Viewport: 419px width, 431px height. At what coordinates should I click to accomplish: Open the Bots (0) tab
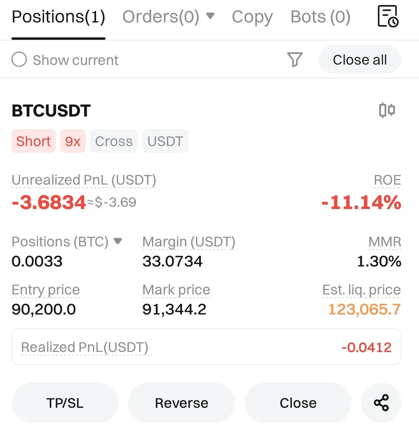click(320, 17)
